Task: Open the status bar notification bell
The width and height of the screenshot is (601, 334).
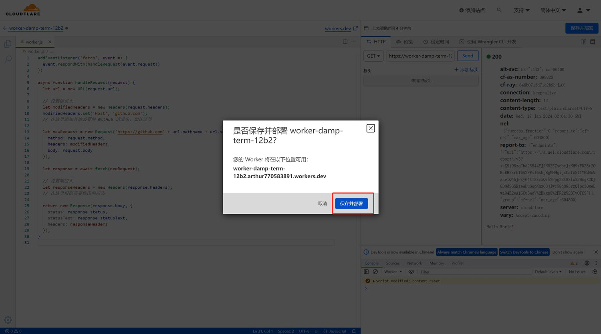Action: click(x=354, y=331)
